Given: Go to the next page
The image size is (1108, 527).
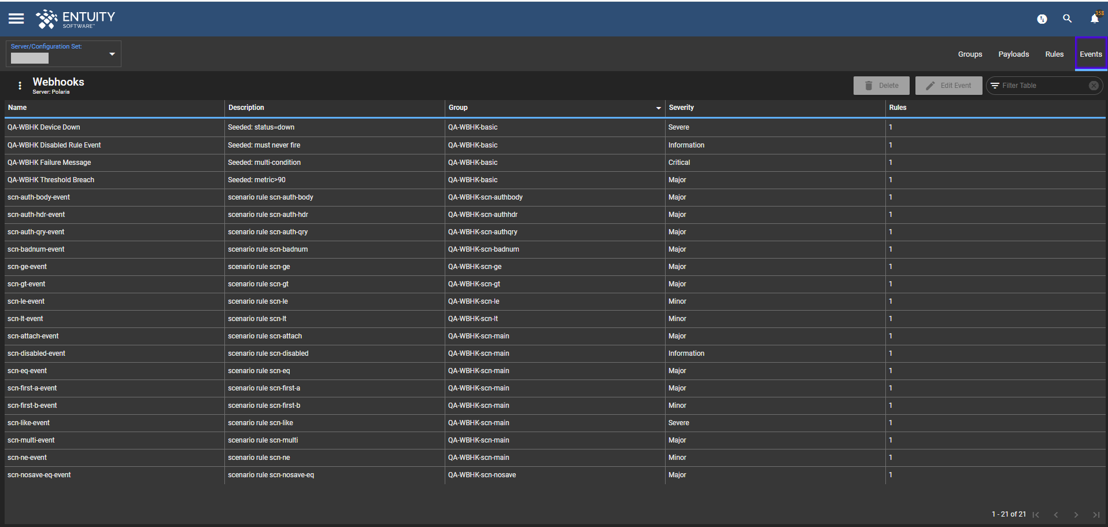Looking at the screenshot, I should (x=1076, y=515).
